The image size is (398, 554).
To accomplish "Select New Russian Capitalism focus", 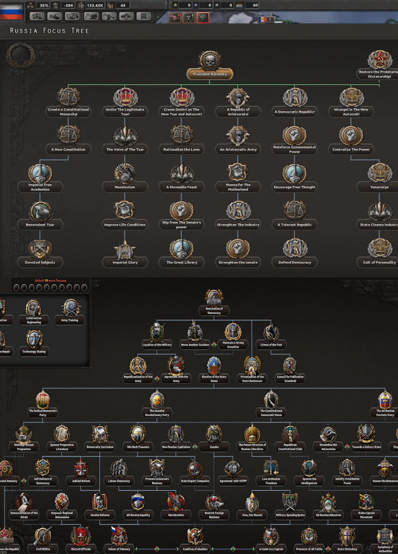I will click(176, 438).
